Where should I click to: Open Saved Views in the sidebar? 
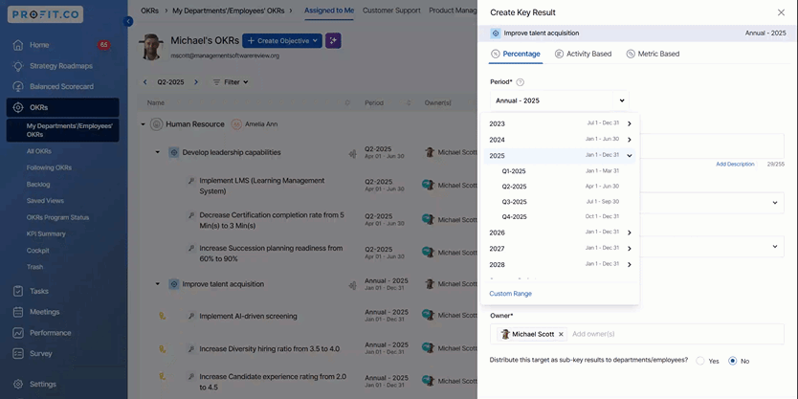click(45, 201)
